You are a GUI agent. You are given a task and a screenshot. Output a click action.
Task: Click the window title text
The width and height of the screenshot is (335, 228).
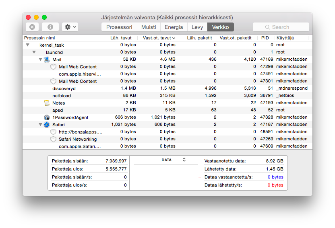coord(167,17)
